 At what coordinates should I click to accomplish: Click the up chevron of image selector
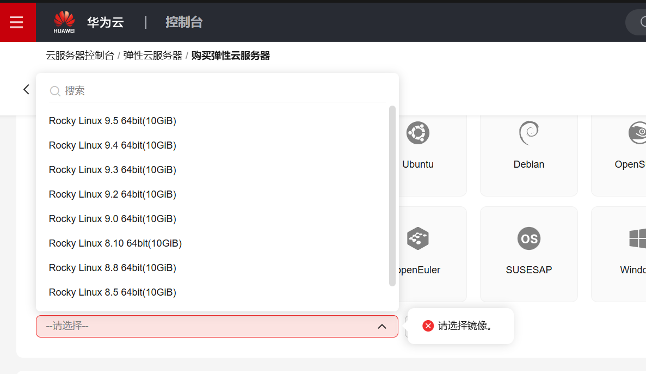tap(382, 326)
